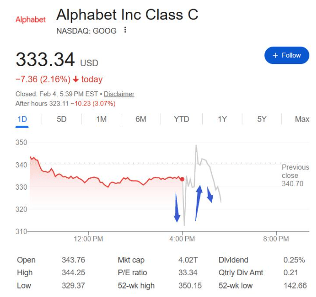Select the YTD chart range
The image size is (316, 297).
point(181,119)
